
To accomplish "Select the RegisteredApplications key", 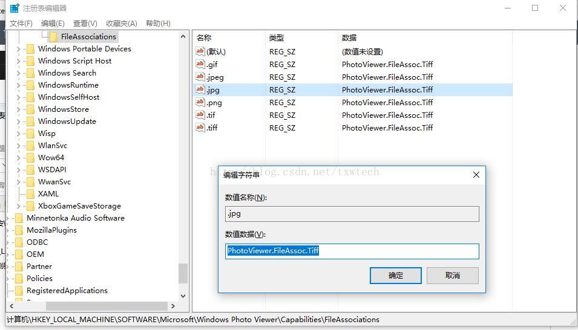I will pos(67,291).
